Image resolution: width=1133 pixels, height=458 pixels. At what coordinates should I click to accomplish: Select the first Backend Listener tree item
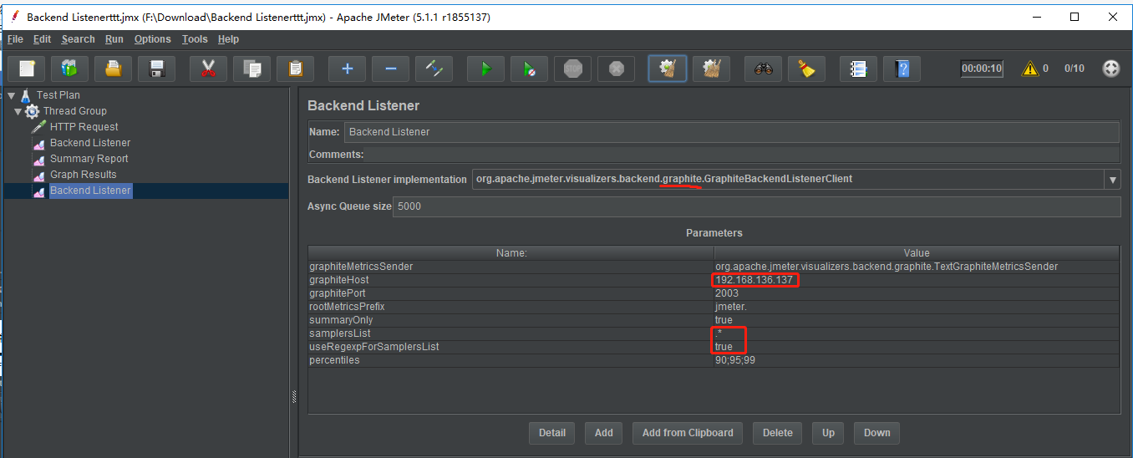[90, 143]
